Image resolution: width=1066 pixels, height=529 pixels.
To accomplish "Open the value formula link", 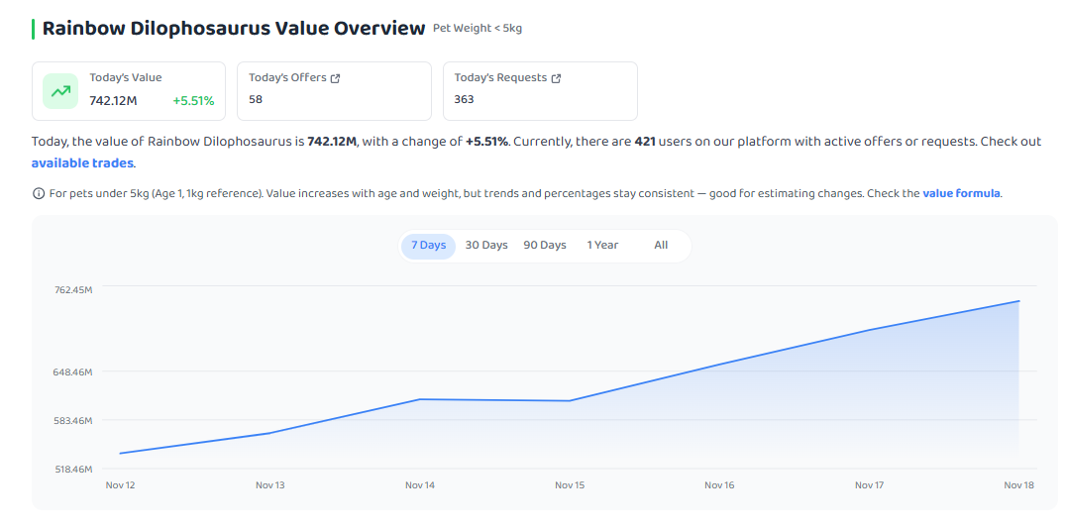I will click(x=961, y=194).
